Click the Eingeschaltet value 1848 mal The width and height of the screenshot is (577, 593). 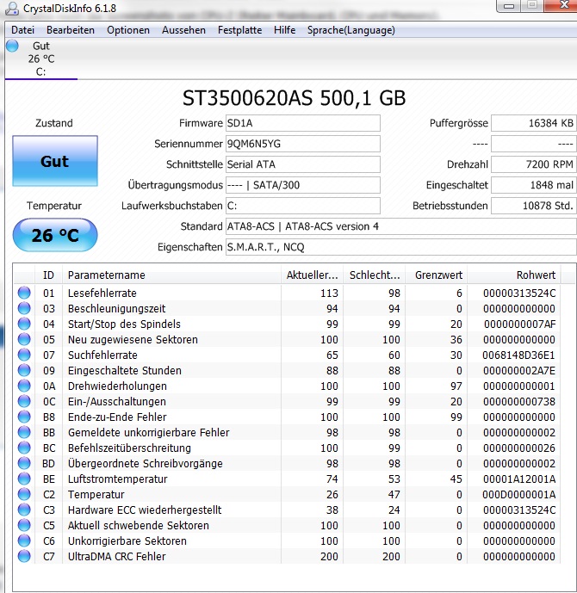coord(533,185)
